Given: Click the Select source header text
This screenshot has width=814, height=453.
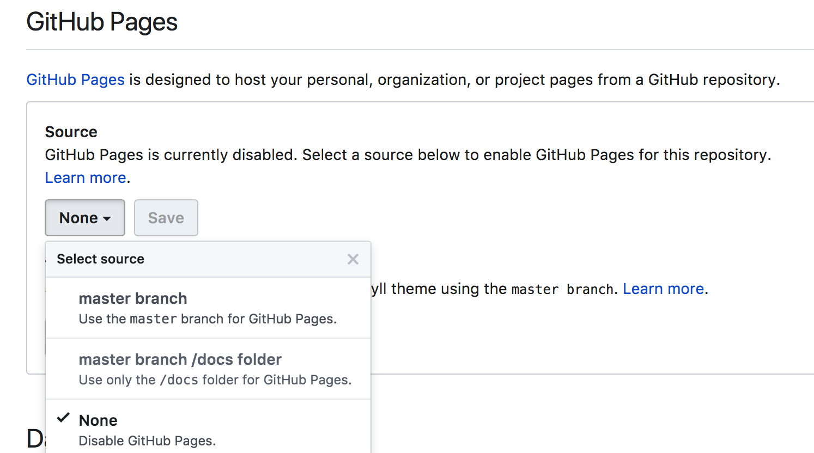Looking at the screenshot, I should (101, 259).
